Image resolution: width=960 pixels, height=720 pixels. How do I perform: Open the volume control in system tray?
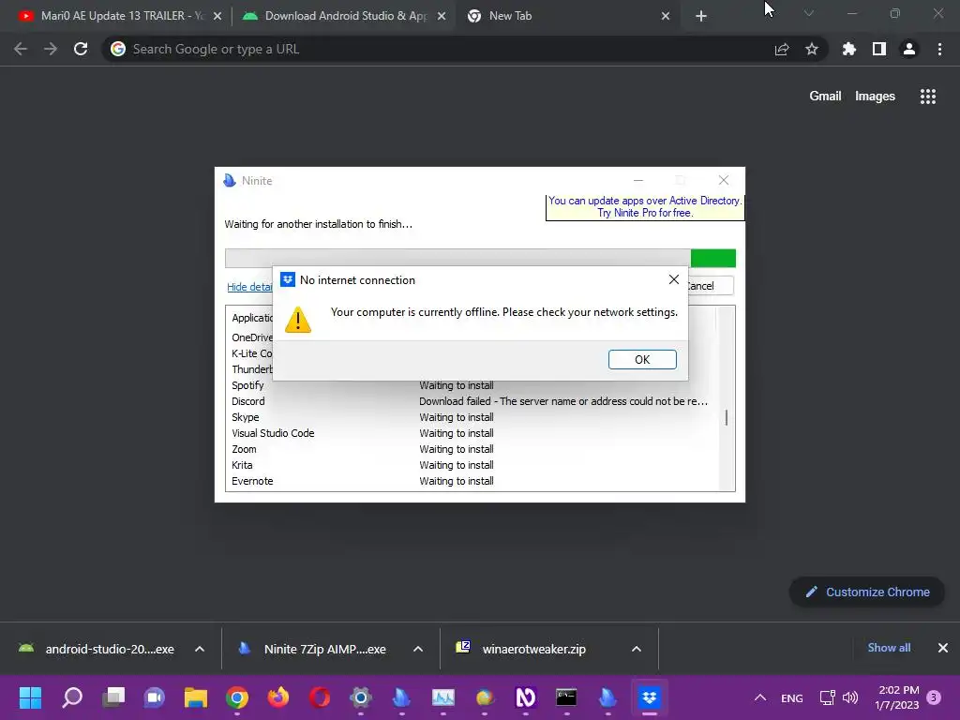click(x=850, y=697)
